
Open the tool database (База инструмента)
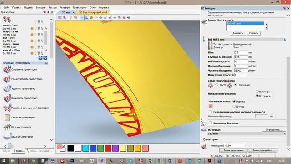click(x=7, y=127)
